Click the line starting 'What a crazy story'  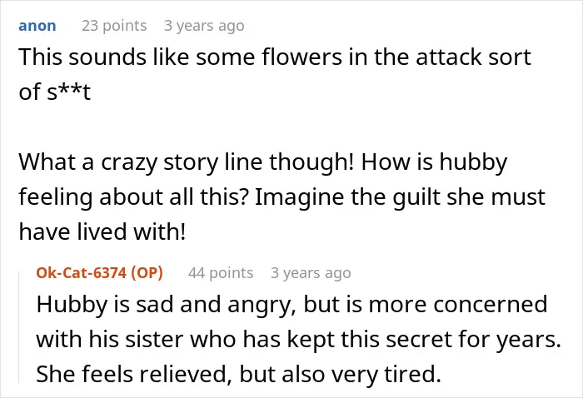tap(263, 162)
